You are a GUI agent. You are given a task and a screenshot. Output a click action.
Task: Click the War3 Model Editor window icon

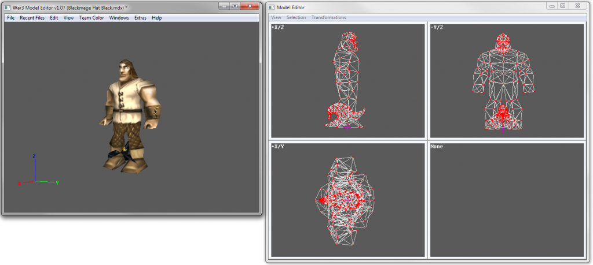(8, 8)
